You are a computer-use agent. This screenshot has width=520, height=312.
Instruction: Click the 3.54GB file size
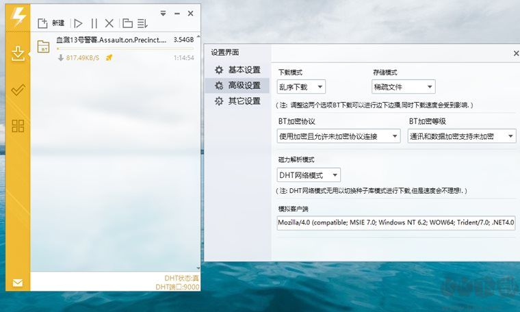(184, 40)
